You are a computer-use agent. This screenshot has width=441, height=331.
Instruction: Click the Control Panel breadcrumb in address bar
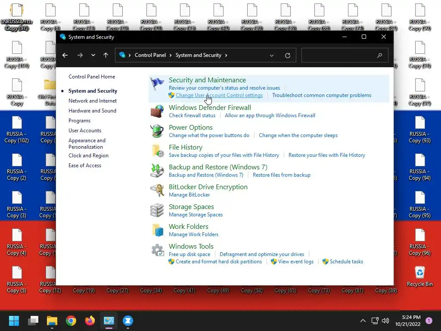pos(150,55)
